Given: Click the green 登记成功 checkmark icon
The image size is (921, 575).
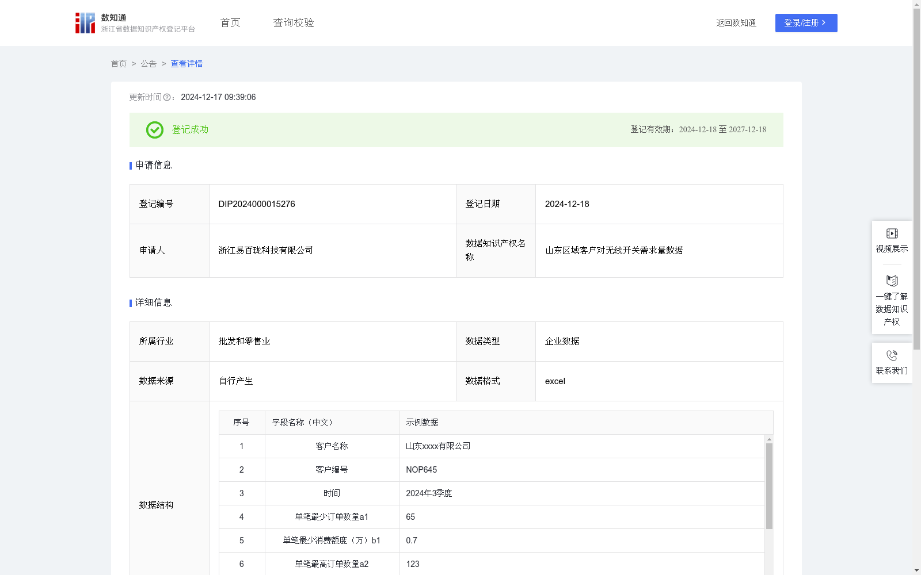Looking at the screenshot, I should tap(154, 130).
